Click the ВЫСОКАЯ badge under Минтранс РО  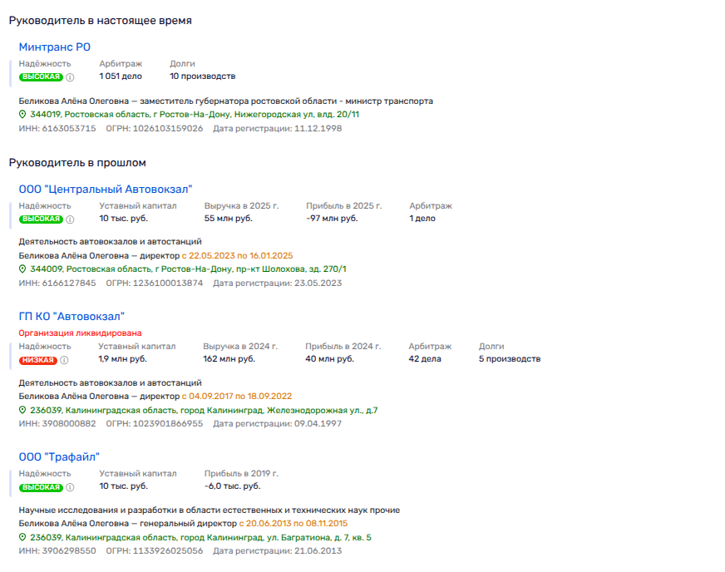[x=41, y=77]
